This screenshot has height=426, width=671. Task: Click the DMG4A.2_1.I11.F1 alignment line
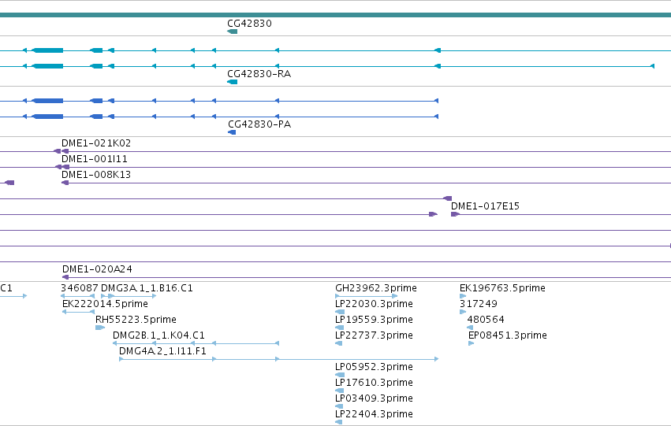(278, 359)
